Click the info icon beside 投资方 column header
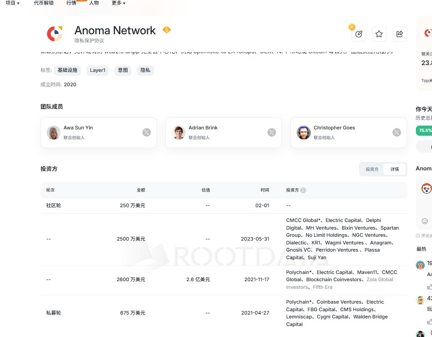This screenshot has width=432, height=337. (x=303, y=190)
